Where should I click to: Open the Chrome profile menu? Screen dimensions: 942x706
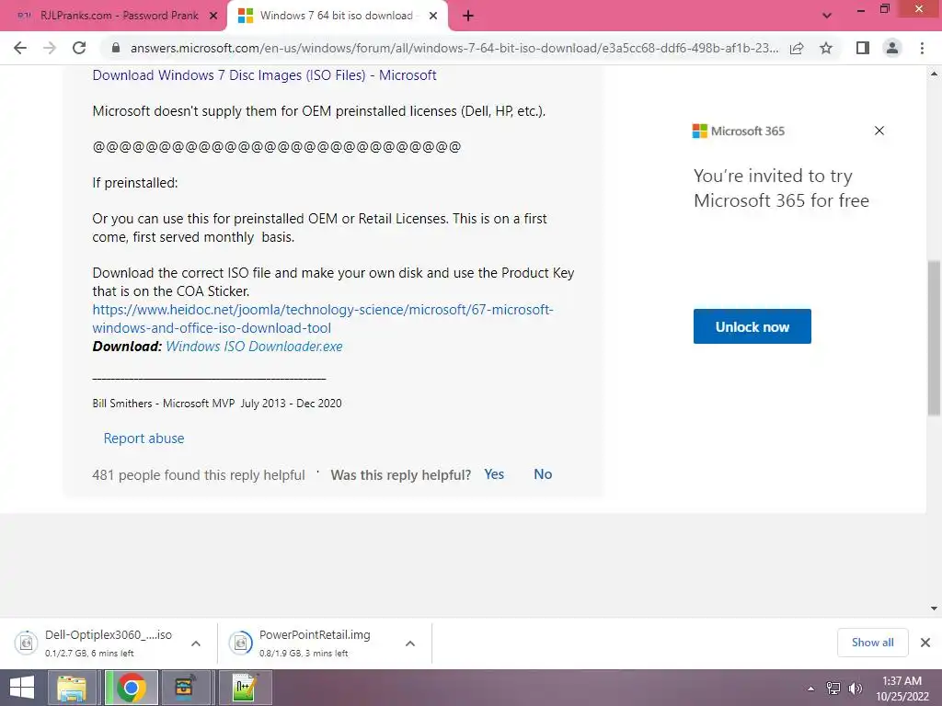click(x=892, y=48)
